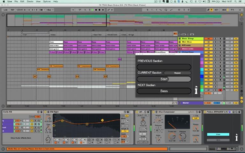Viewport: 245px width, 153px height.
Task: Toggle the Metronome in the control bar
Action: tap(41, 10)
